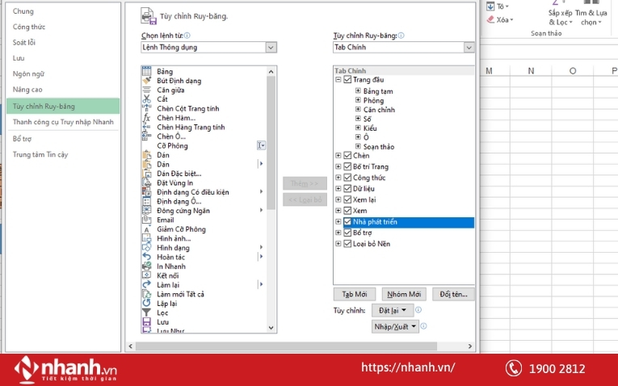This screenshot has width=618, height=386.
Task: Click the Bảng table icon
Action: coord(146,72)
